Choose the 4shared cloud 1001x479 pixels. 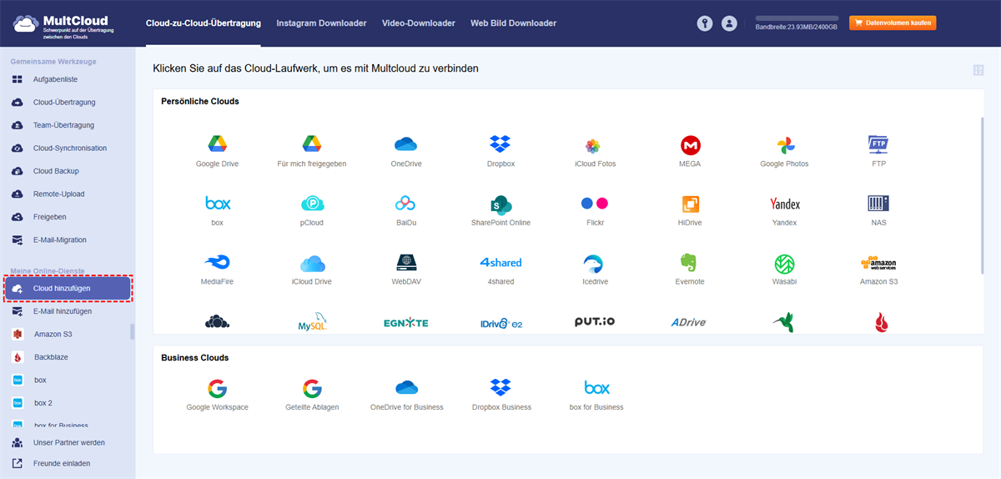point(500,262)
